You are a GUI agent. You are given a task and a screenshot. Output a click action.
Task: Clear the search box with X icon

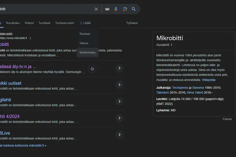[96, 9]
